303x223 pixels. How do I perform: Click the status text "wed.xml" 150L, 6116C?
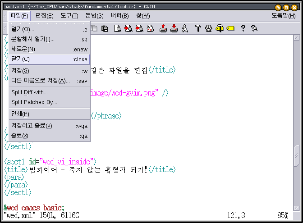pyautogui.click(x=41, y=215)
